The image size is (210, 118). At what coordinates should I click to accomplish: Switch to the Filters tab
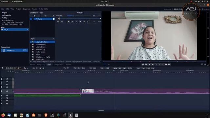[x=49, y=65]
